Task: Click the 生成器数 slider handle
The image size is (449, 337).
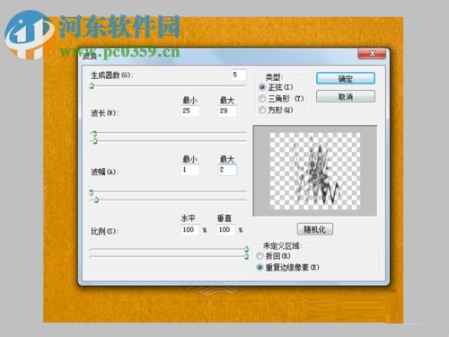Action: click(92, 86)
